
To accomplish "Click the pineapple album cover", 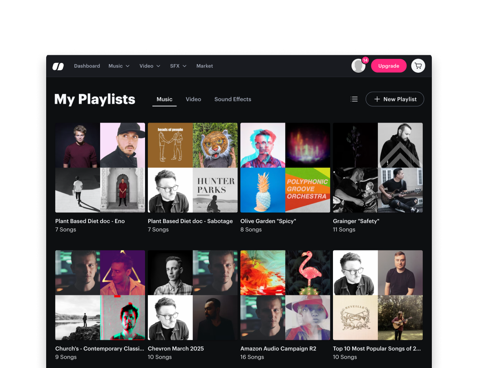I will tap(263, 190).
